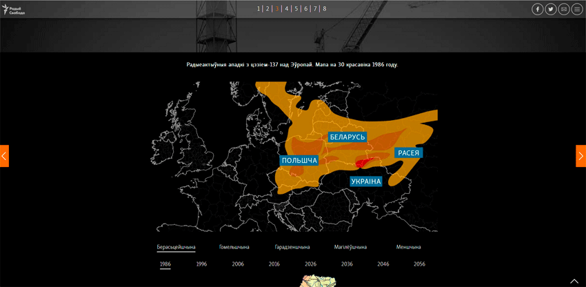The width and height of the screenshot is (586, 287).
Task: Share the page on Twitter
Action: 551,9
